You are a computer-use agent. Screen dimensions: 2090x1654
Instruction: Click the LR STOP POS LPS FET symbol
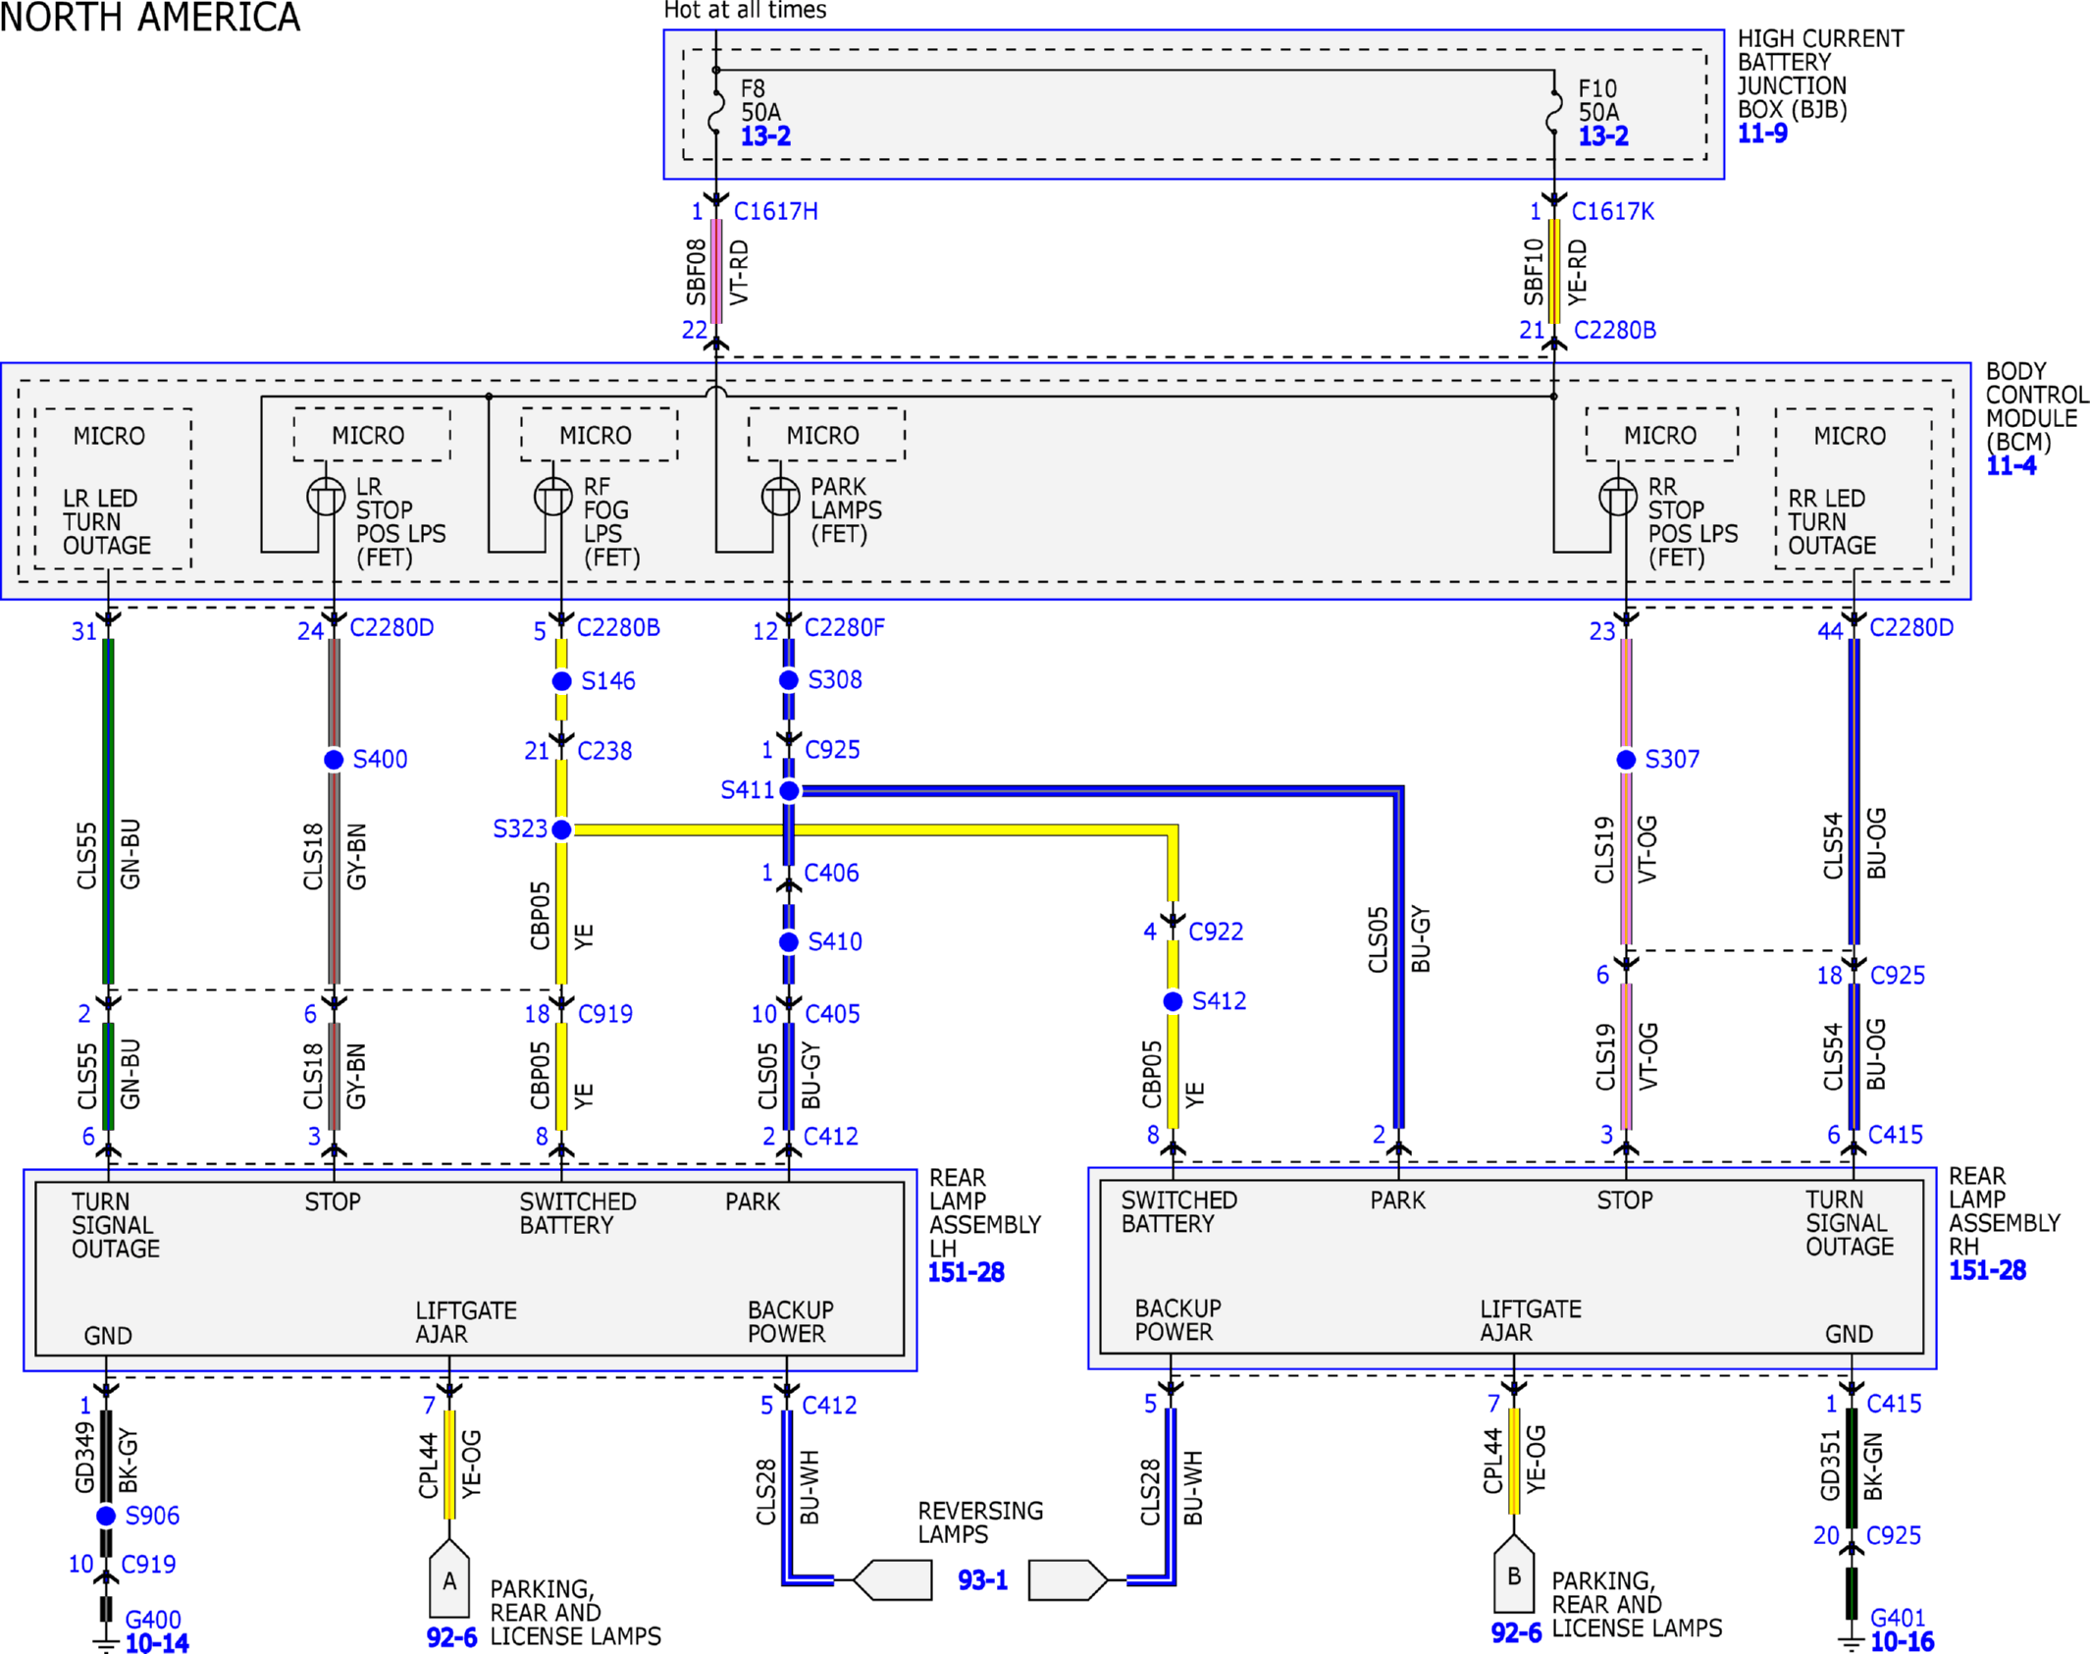coord(326,497)
